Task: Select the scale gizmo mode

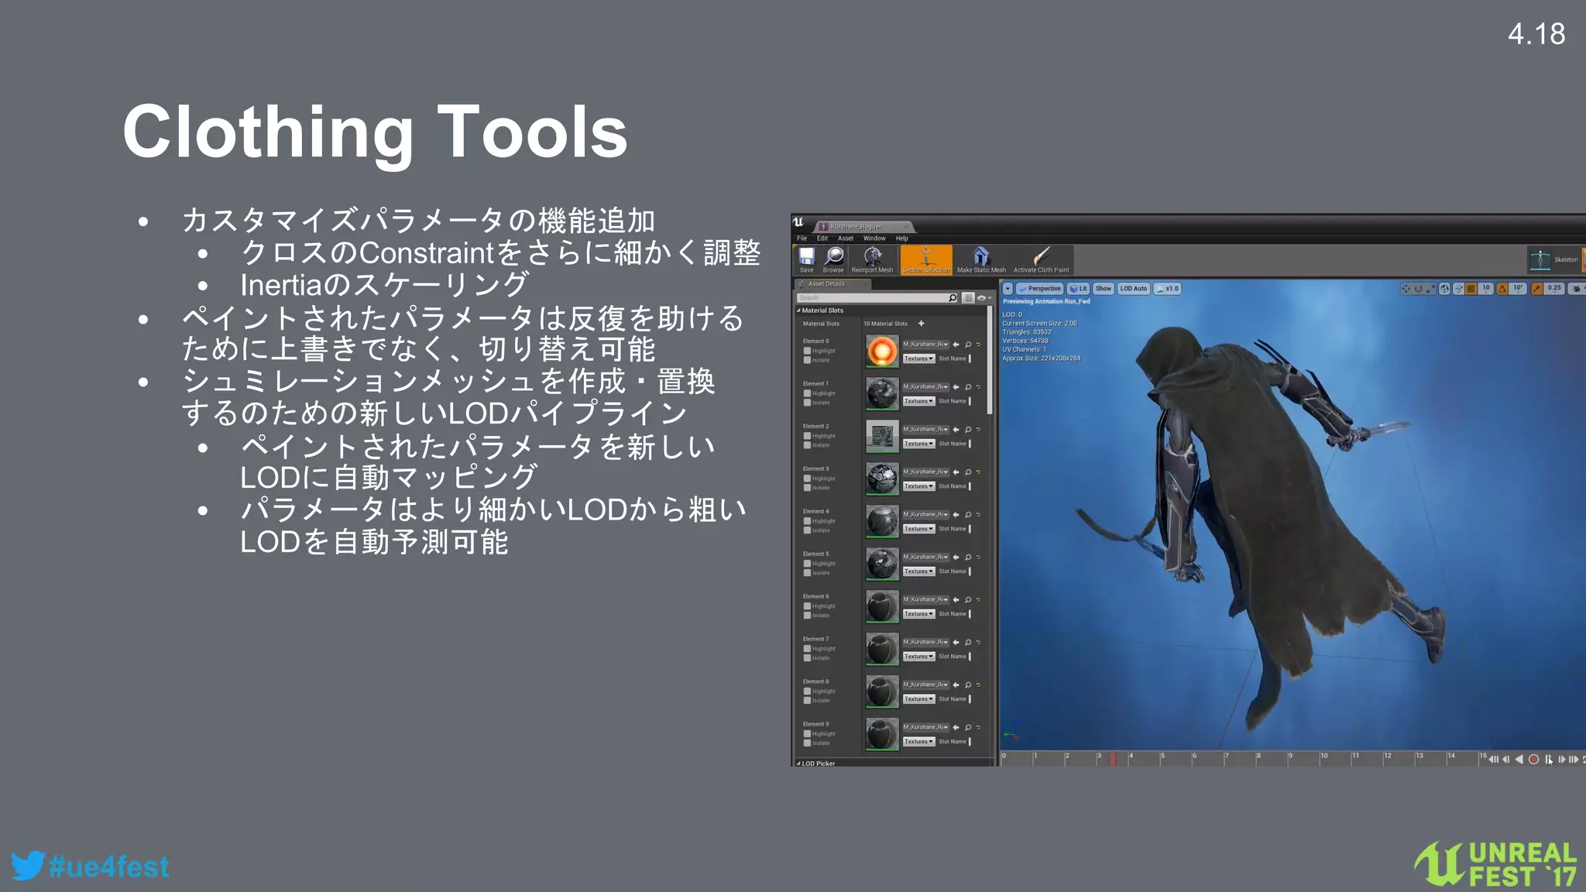Action: tap(1430, 289)
